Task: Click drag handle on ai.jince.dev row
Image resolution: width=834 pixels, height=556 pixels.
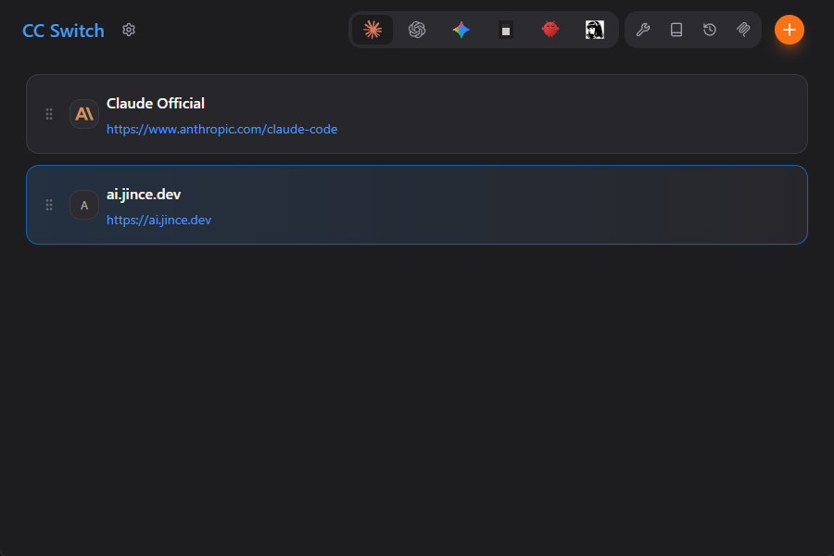Action: 49,205
